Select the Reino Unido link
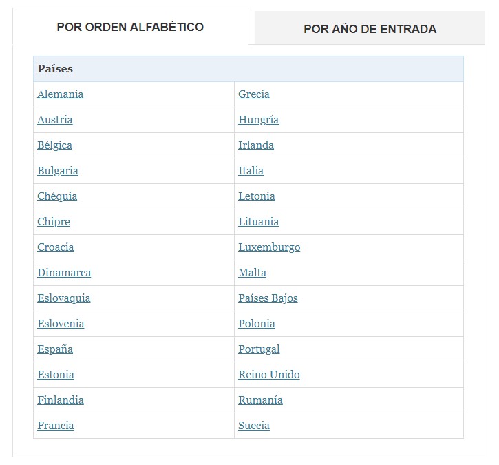Screen dimensions: 499x465 click(269, 375)
